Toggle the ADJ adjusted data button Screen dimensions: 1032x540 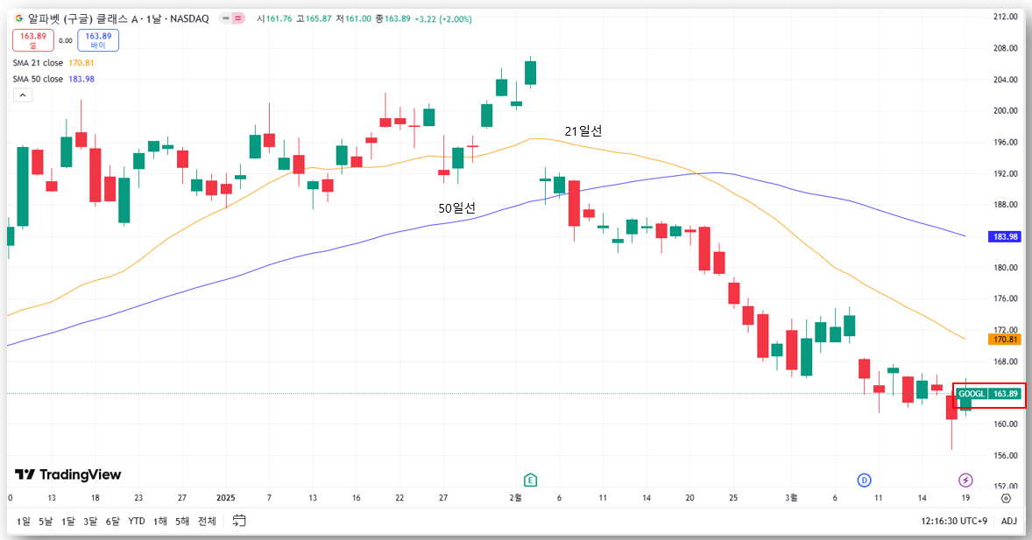(x=1009, y=521)
